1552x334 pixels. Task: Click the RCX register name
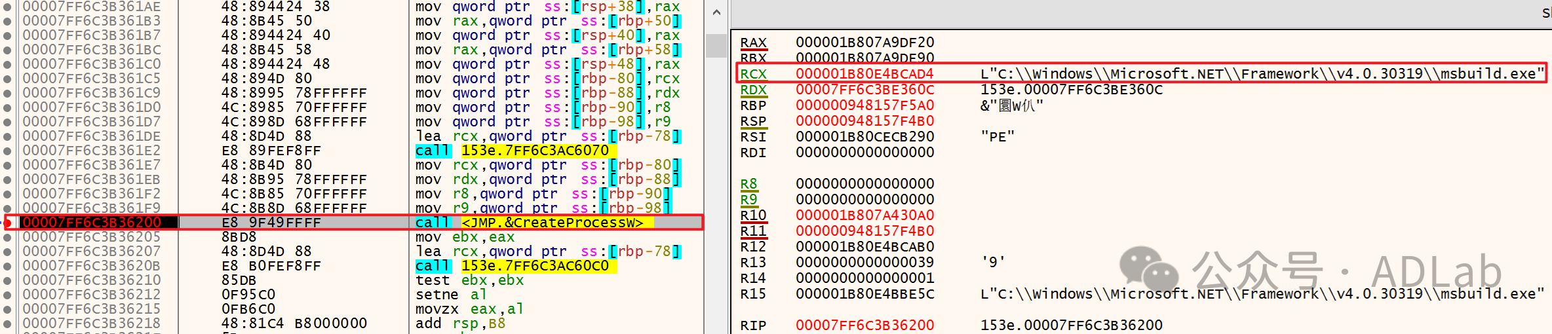pyautogui.click(x=753, y=74)
